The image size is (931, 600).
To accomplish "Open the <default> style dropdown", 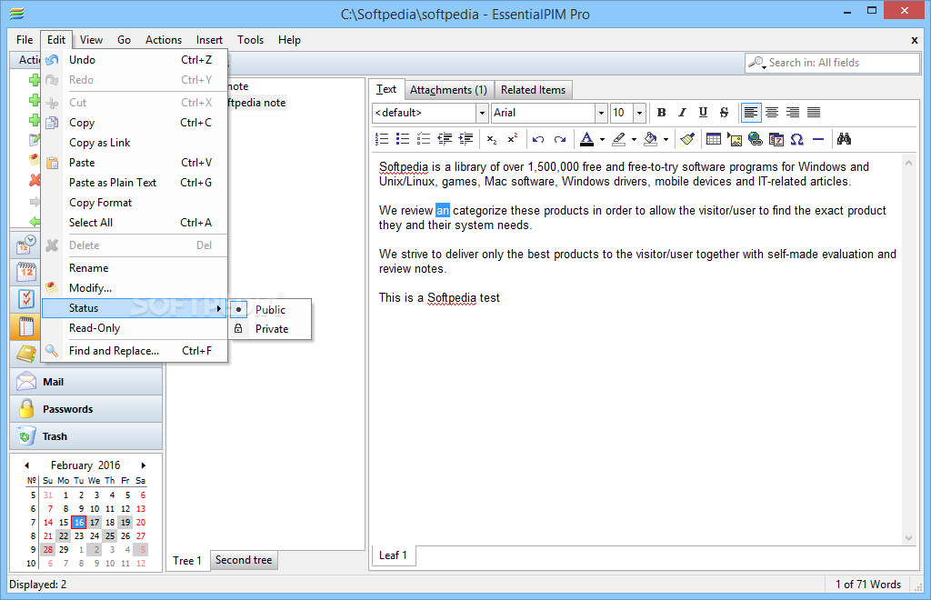I will point(482,113).
